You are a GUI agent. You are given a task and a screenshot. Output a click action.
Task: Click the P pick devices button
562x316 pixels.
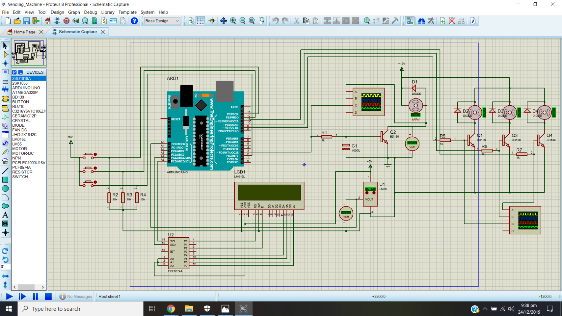click(14, 72)
